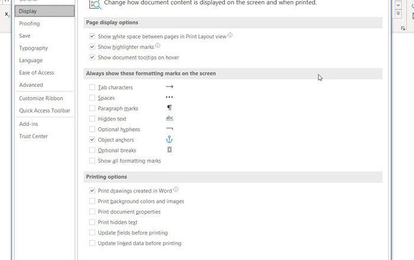This screenshot has height=260, width=414.
Task: Click the optional breaks symbol icon
Action: click(x=169, y=150)
